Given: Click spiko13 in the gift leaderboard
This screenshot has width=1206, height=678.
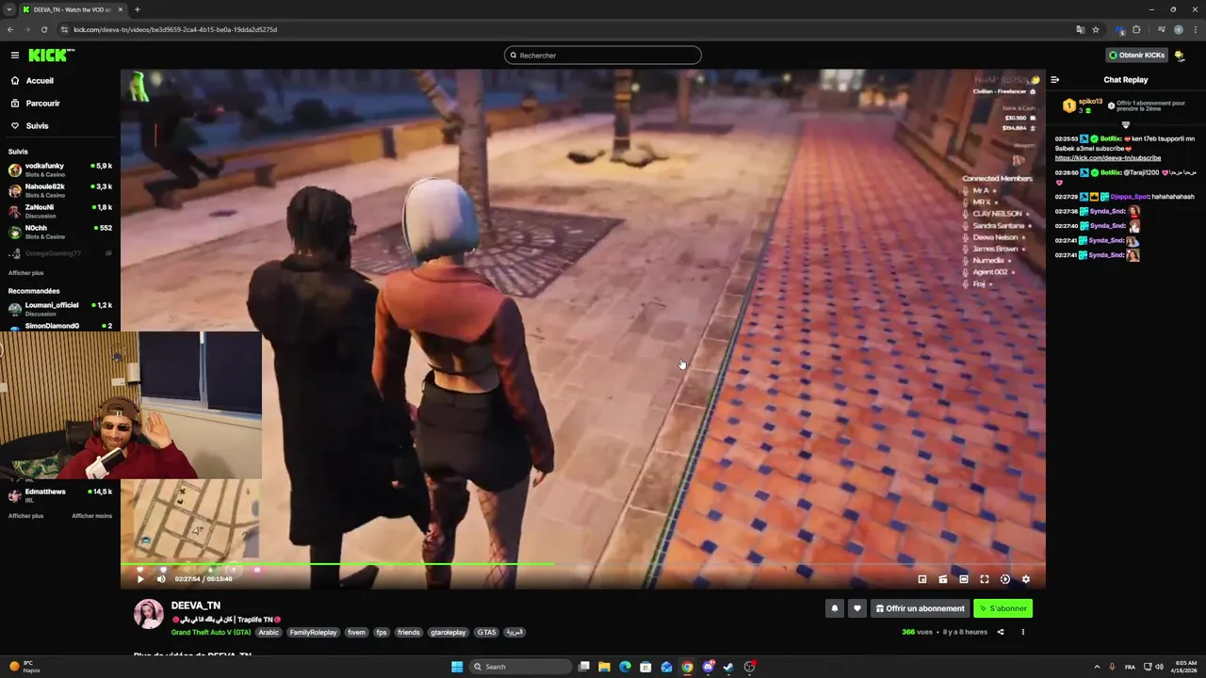Looking at the screenshot, I should (x=1088, y=102).
